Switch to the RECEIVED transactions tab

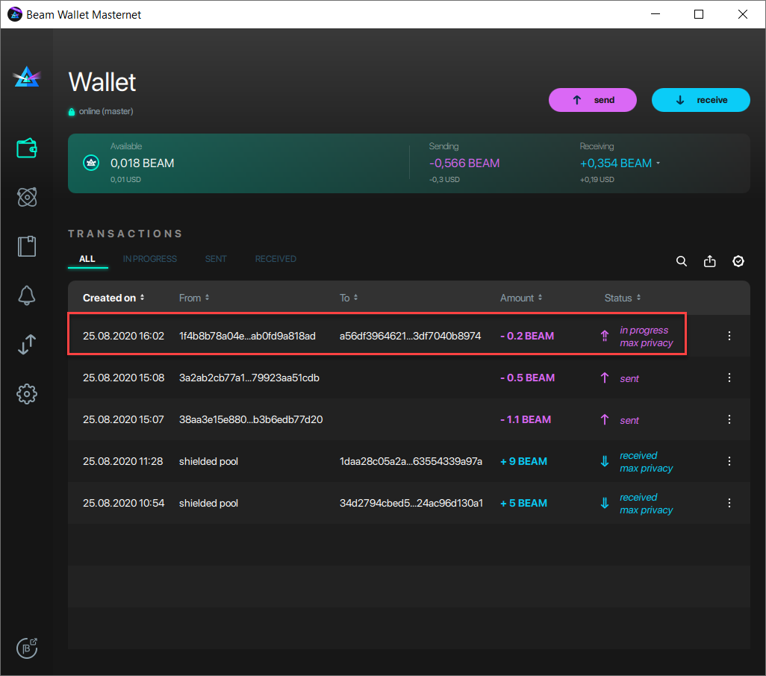point(275,259)
